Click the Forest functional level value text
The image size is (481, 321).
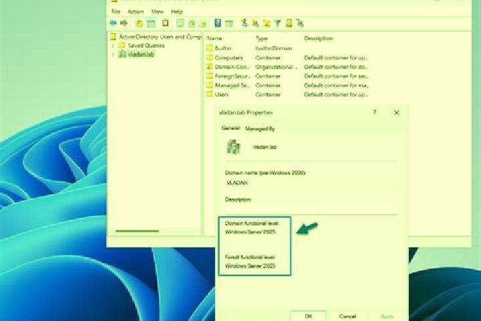tap(250, 265)
